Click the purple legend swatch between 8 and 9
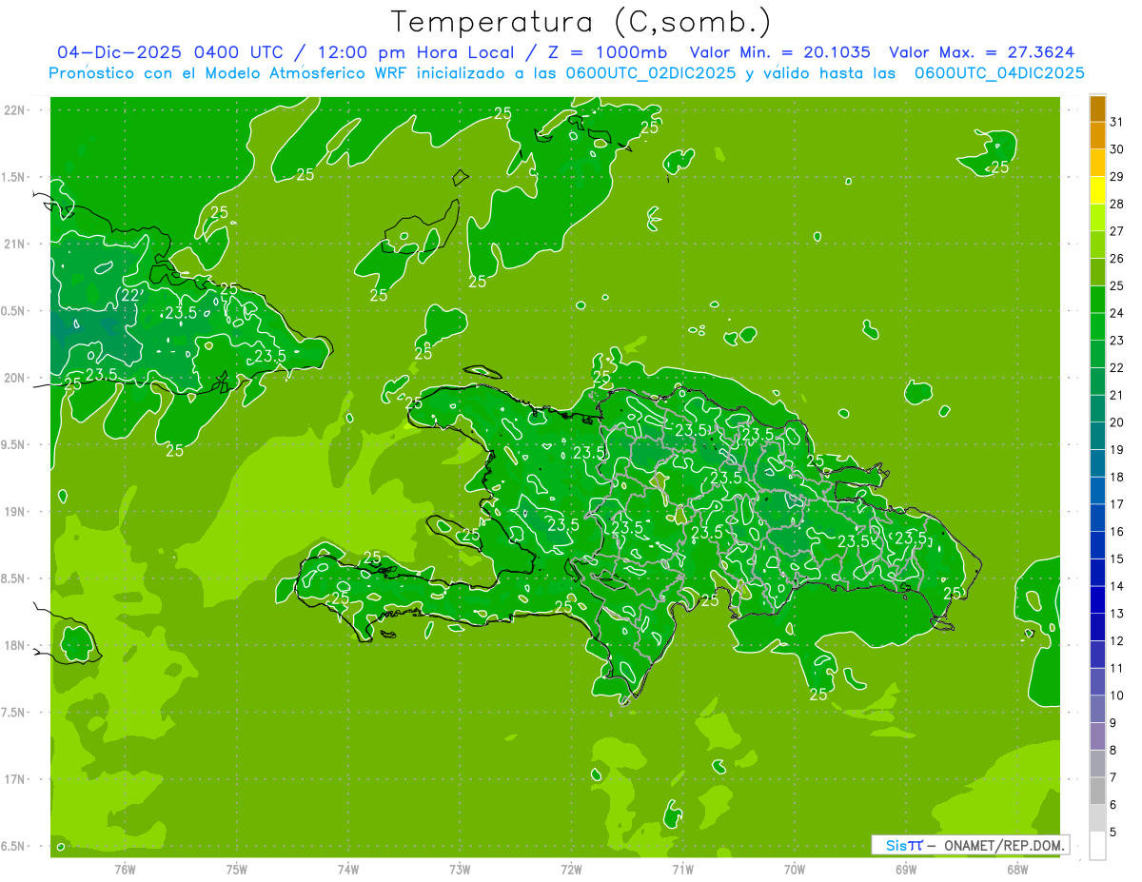Screen dimensions: 1142x882 click(x=1097, y=736)
